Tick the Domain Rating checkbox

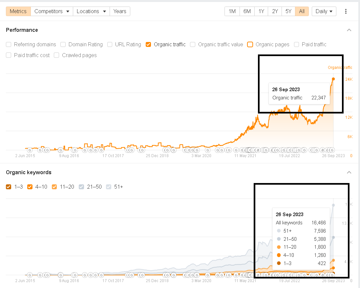point(63,45)
